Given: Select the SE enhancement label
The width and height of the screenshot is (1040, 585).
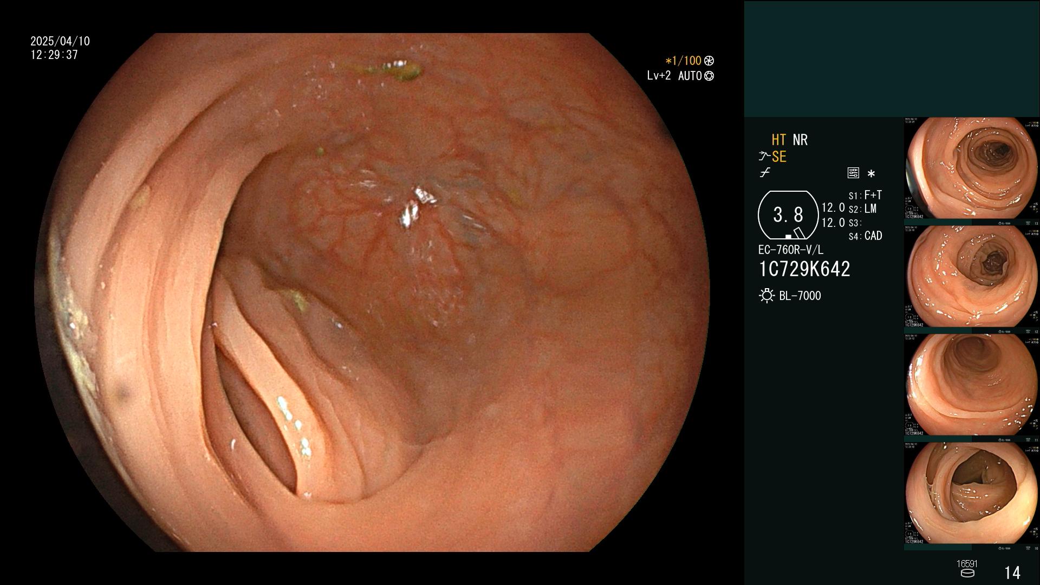Looking at the screenshot, I should (x=779, y=157).
